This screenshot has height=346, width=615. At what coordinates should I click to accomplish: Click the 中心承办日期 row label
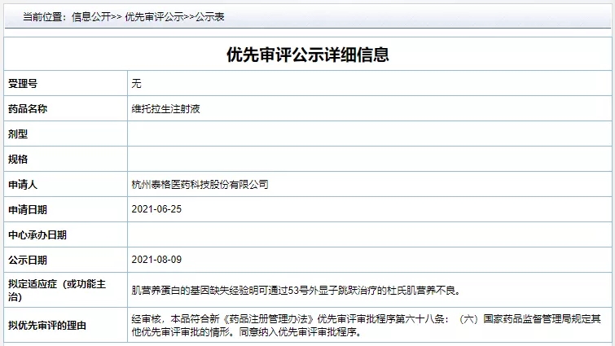(x=37, y=234)
